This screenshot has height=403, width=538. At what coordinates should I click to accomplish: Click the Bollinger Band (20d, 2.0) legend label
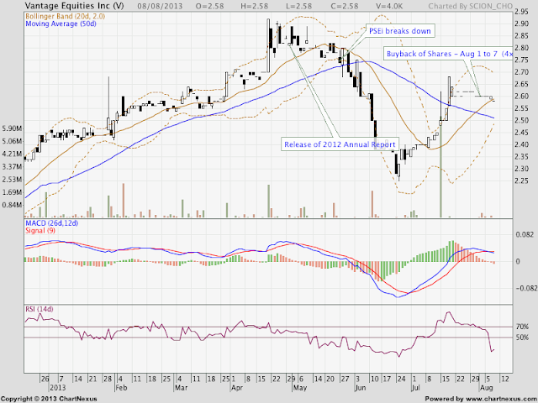click(66, 16)
